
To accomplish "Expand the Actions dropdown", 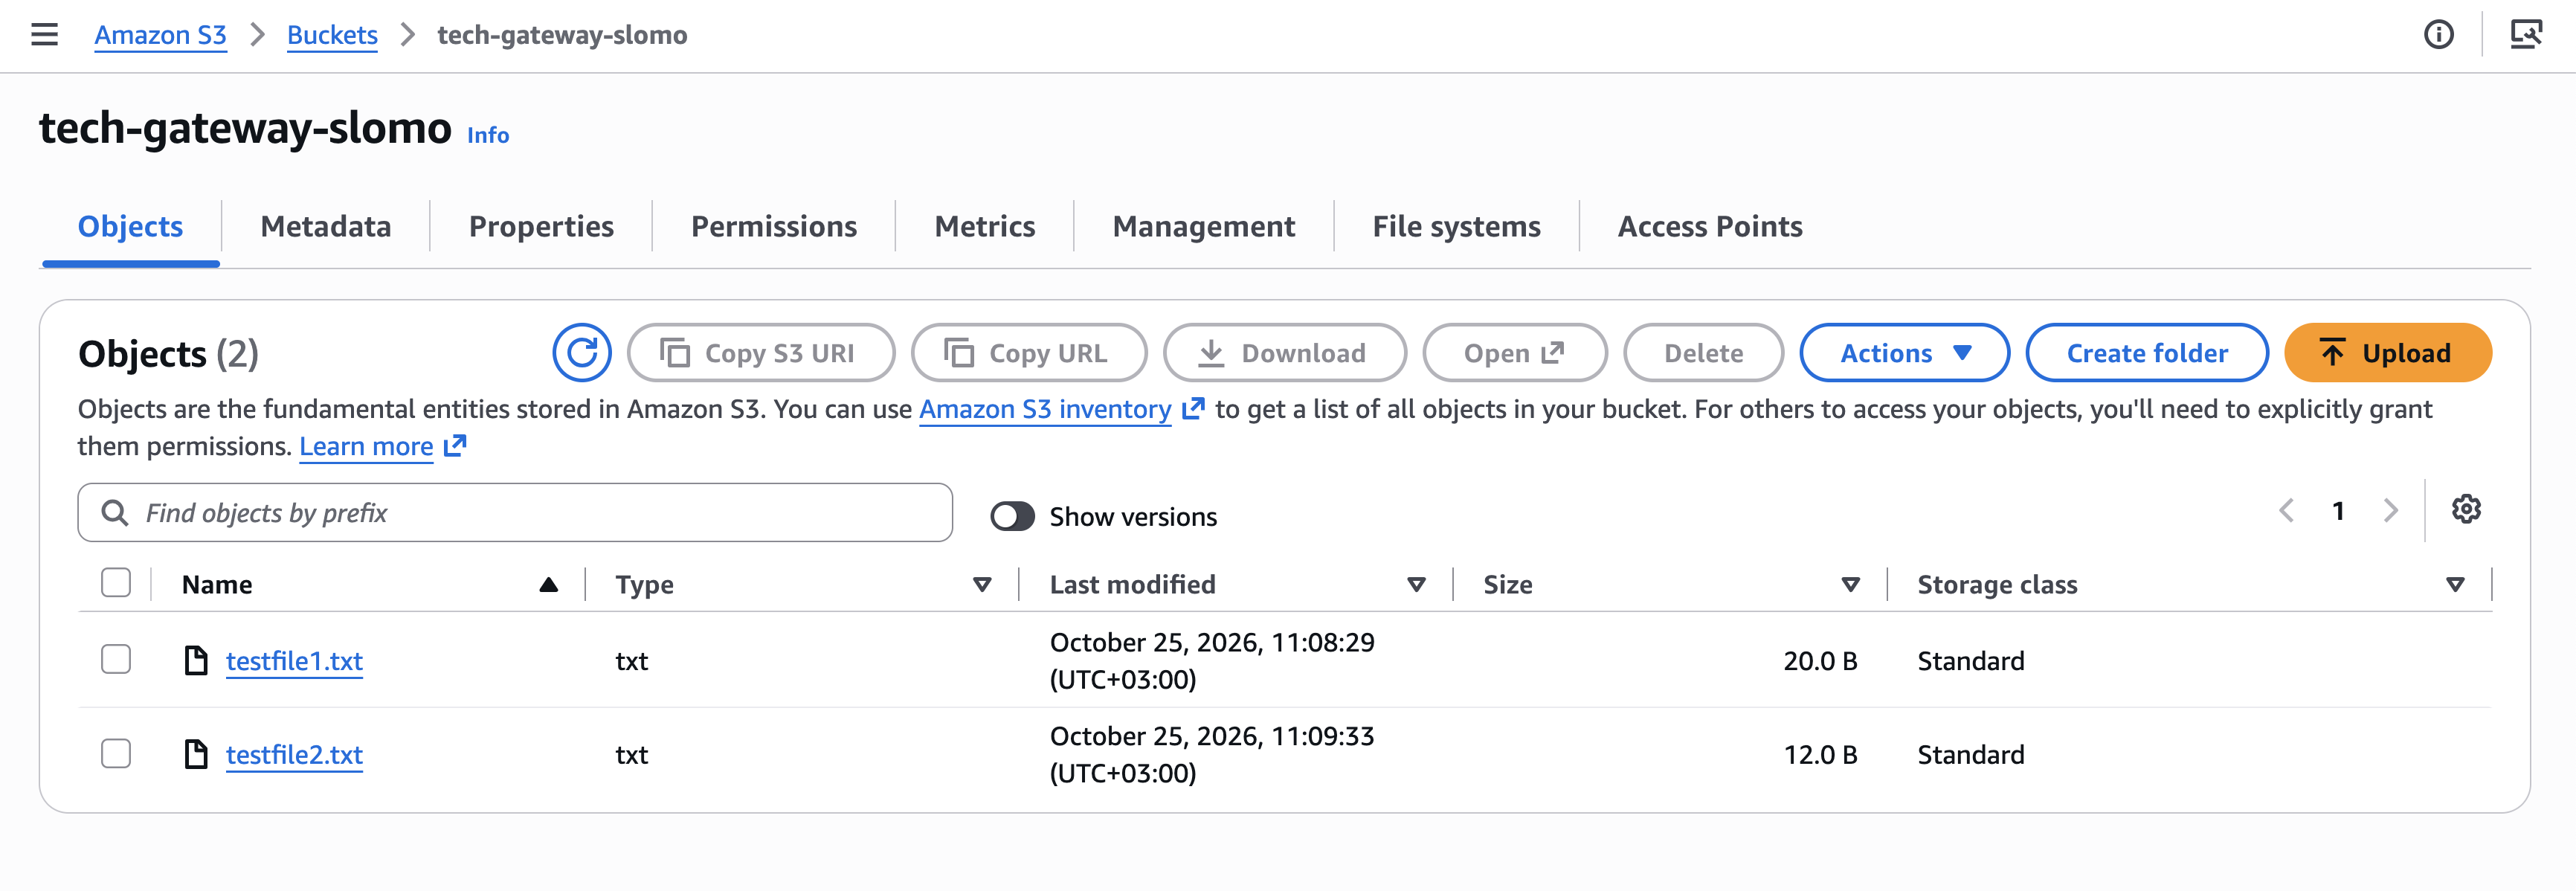I will pos(1904,353).
